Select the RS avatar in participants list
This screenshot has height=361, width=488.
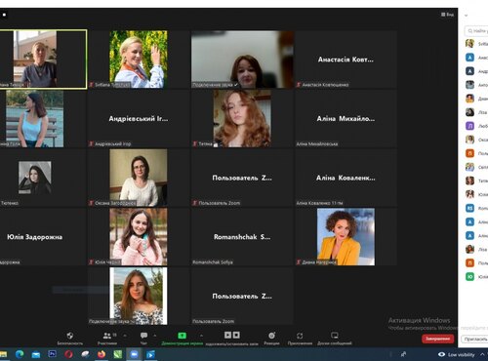469,208
